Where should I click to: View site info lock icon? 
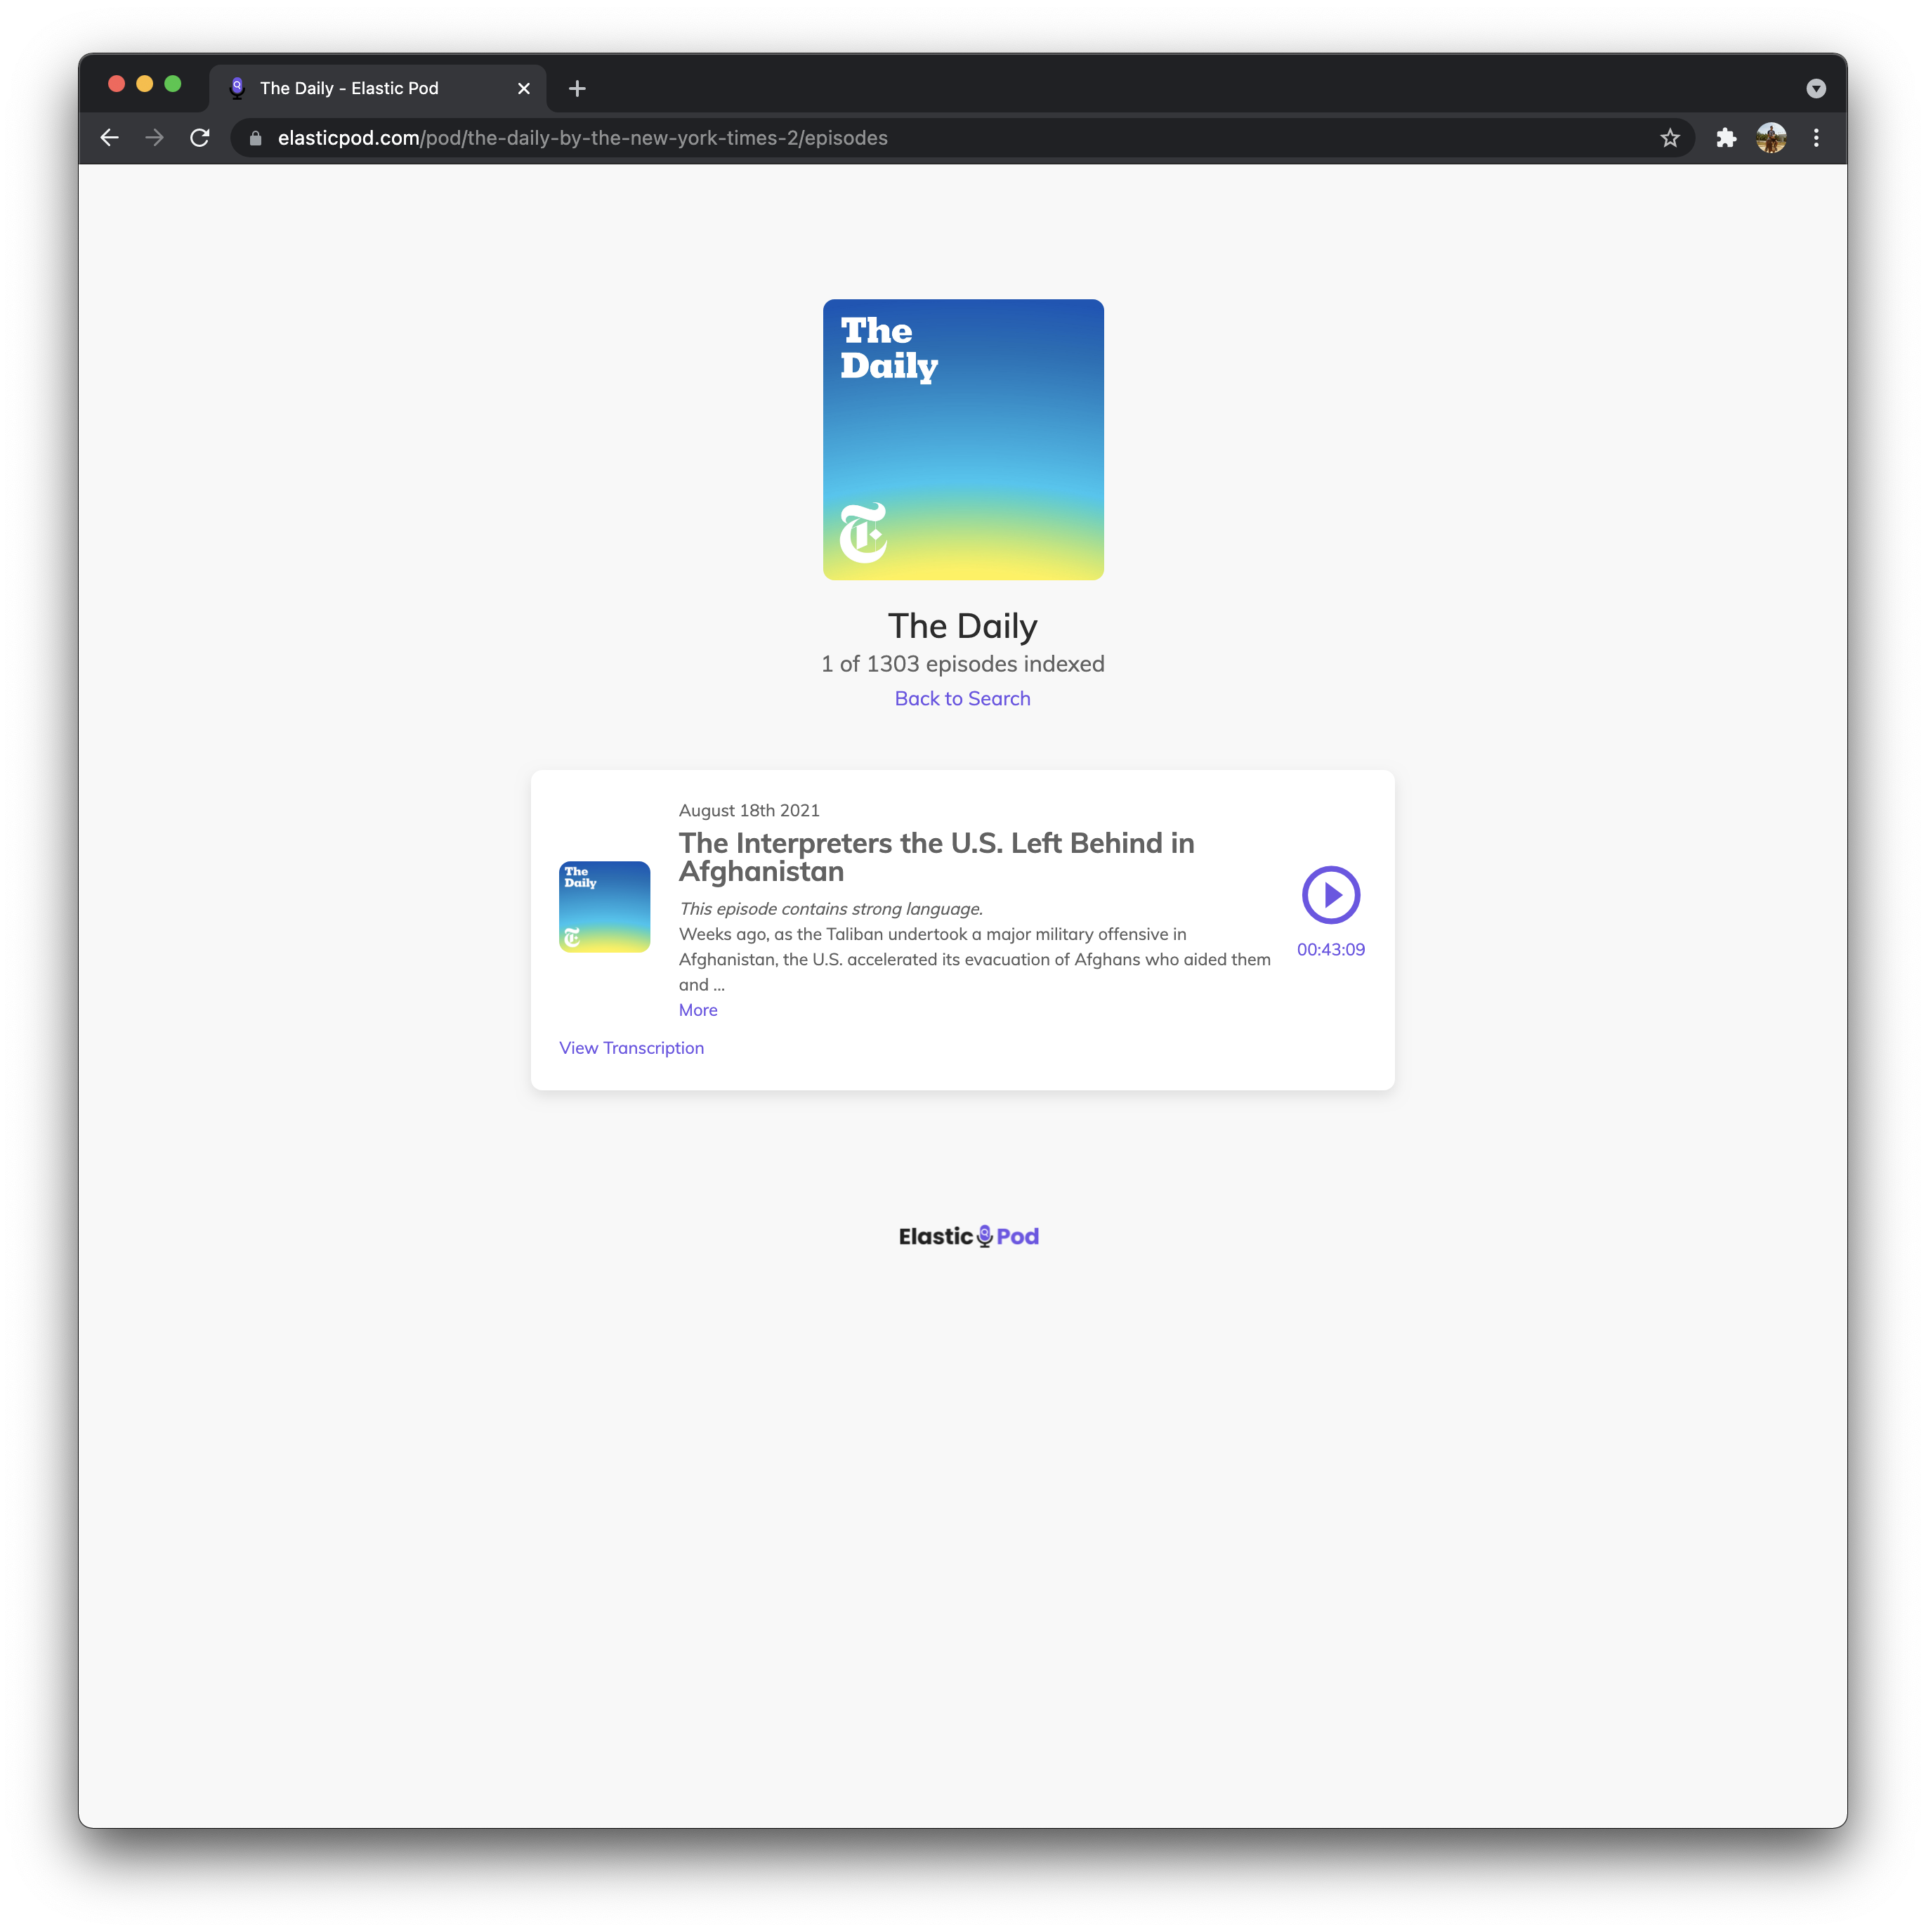(255, 138)
